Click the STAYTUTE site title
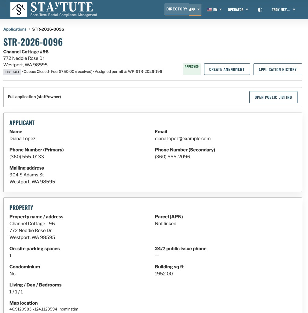Image resolution: width=308 pixels, height=313 pixels. (62, 7)
